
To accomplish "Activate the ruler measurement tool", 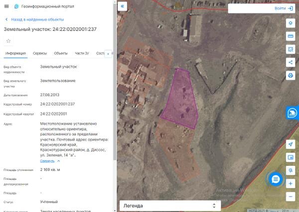I will (291, 36).
